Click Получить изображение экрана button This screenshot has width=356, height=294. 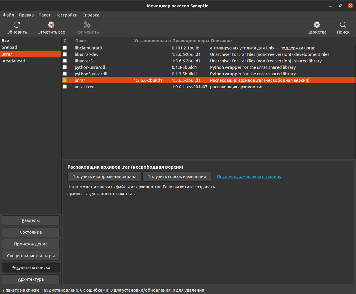[x=104, y=177]
